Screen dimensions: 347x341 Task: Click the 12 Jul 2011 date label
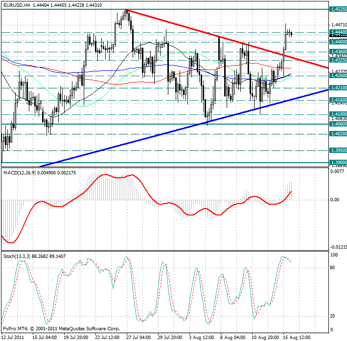pyautogui.click(x=13, y=337)
